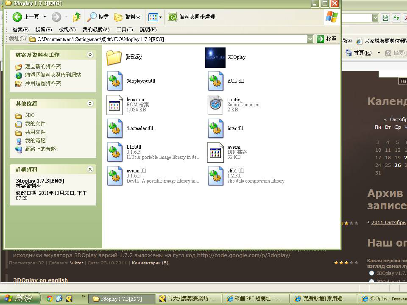Select the 3doplaysys.dll file icon

115,81
